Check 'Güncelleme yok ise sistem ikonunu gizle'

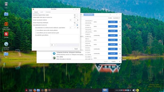tap(36, 33)
